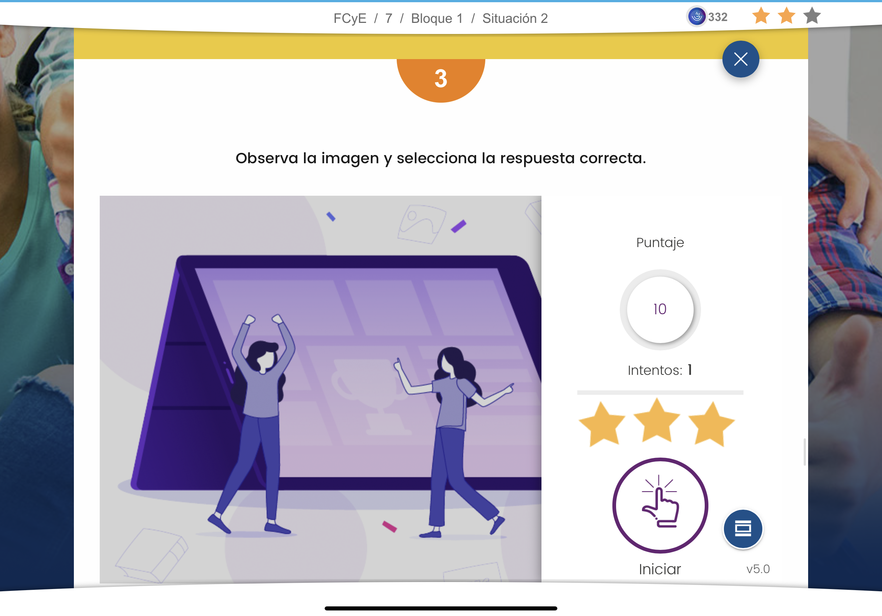This screenshot has height=616, width=882.
Task: Select the first orange star in header
Action: pos(761,16)
